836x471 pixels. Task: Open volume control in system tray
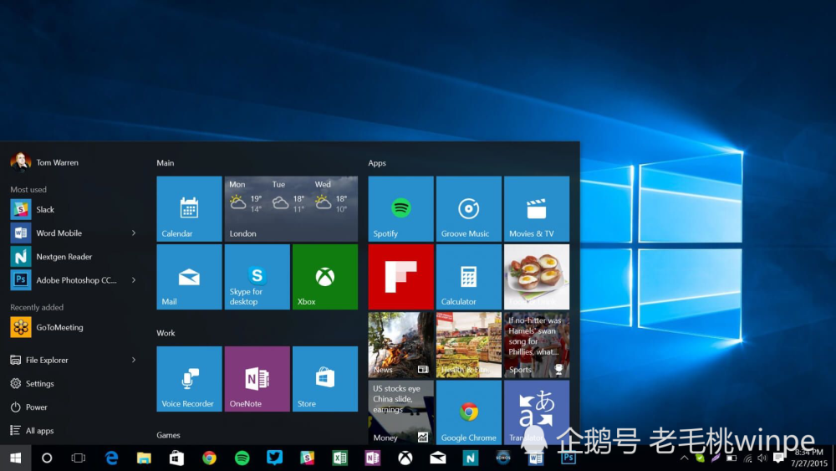[x=762, y=458]
